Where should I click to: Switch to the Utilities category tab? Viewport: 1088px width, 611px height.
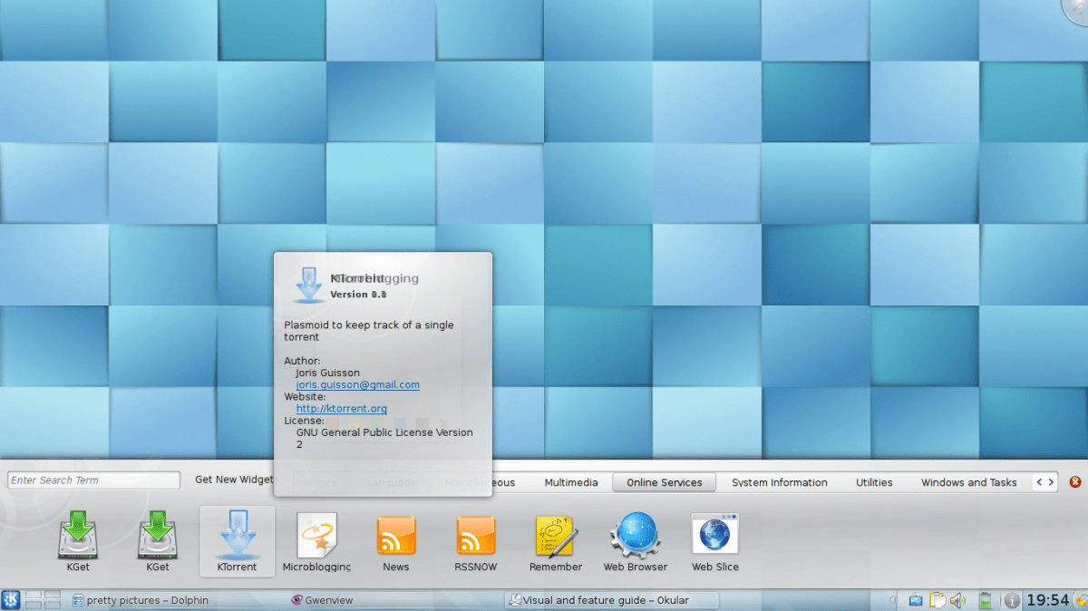pos(874,482)
